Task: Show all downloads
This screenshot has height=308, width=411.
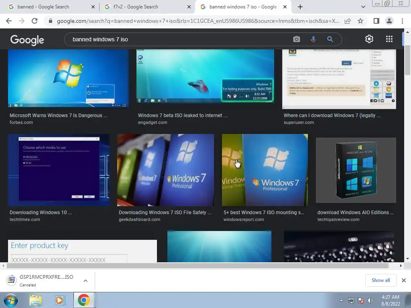Action: click(x=380, y=280)
